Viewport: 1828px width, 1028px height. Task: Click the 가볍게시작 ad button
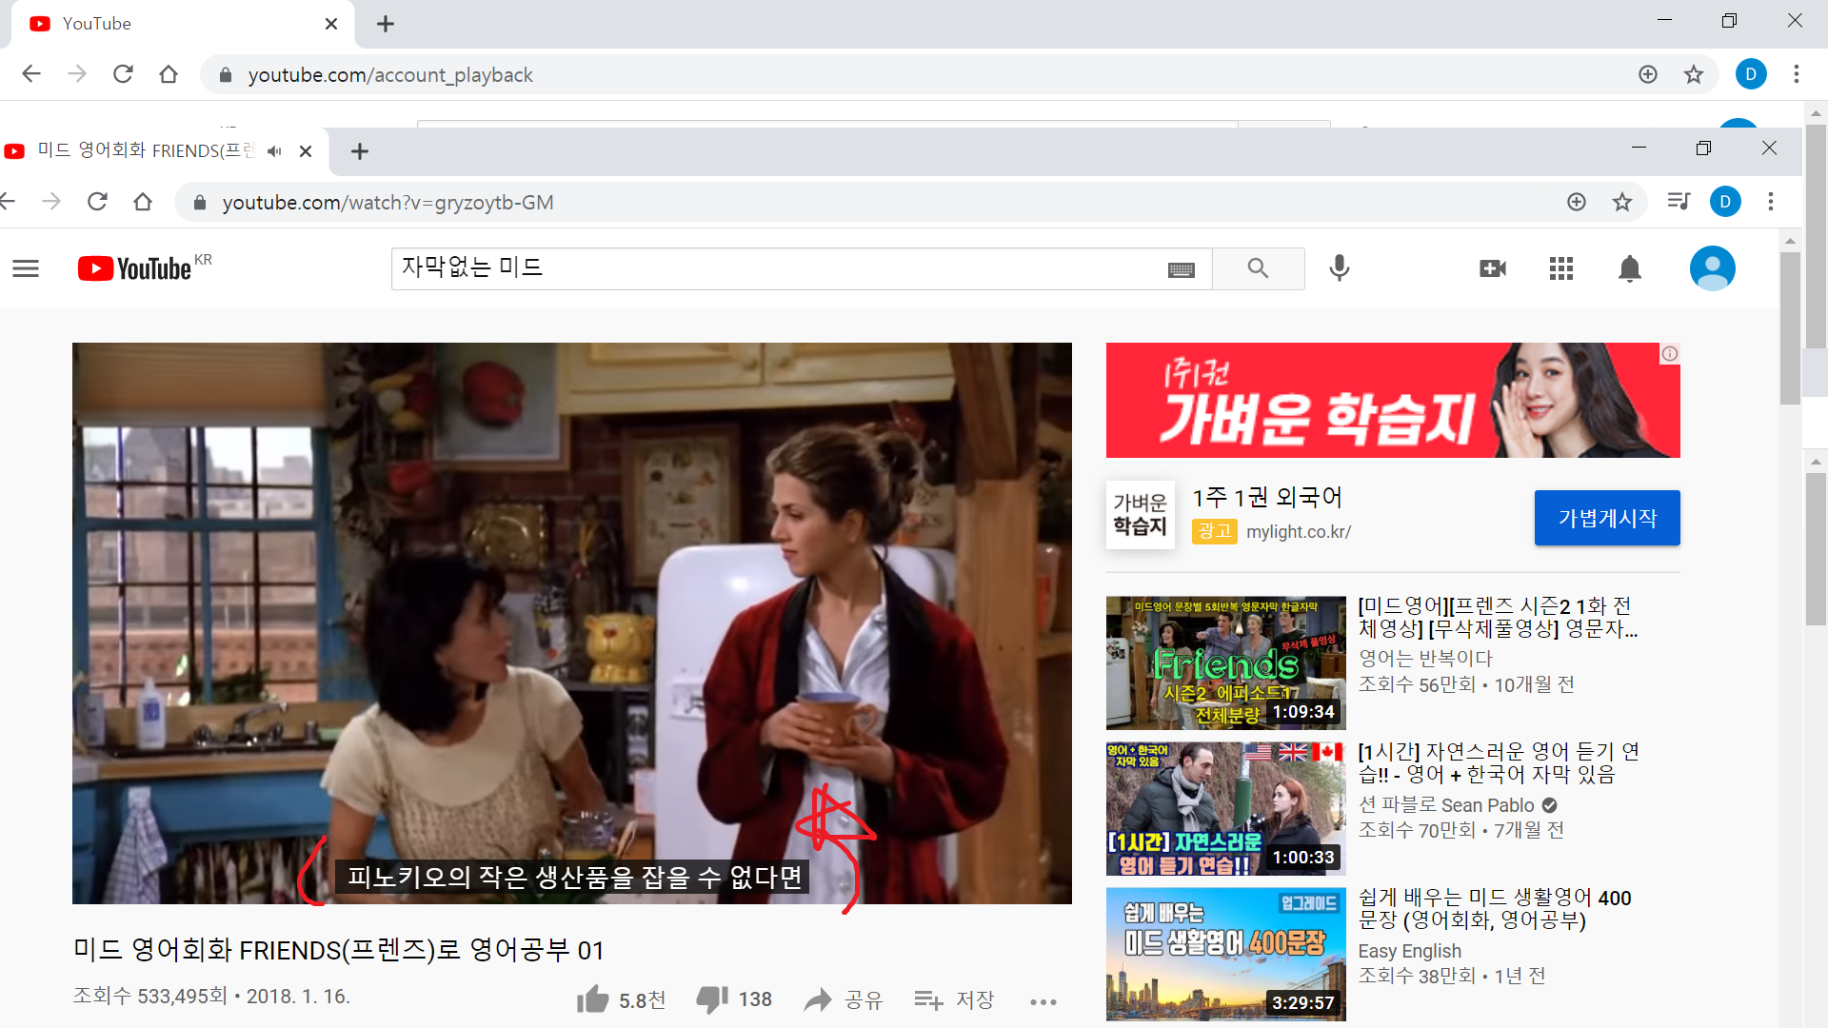point(1606,518)
